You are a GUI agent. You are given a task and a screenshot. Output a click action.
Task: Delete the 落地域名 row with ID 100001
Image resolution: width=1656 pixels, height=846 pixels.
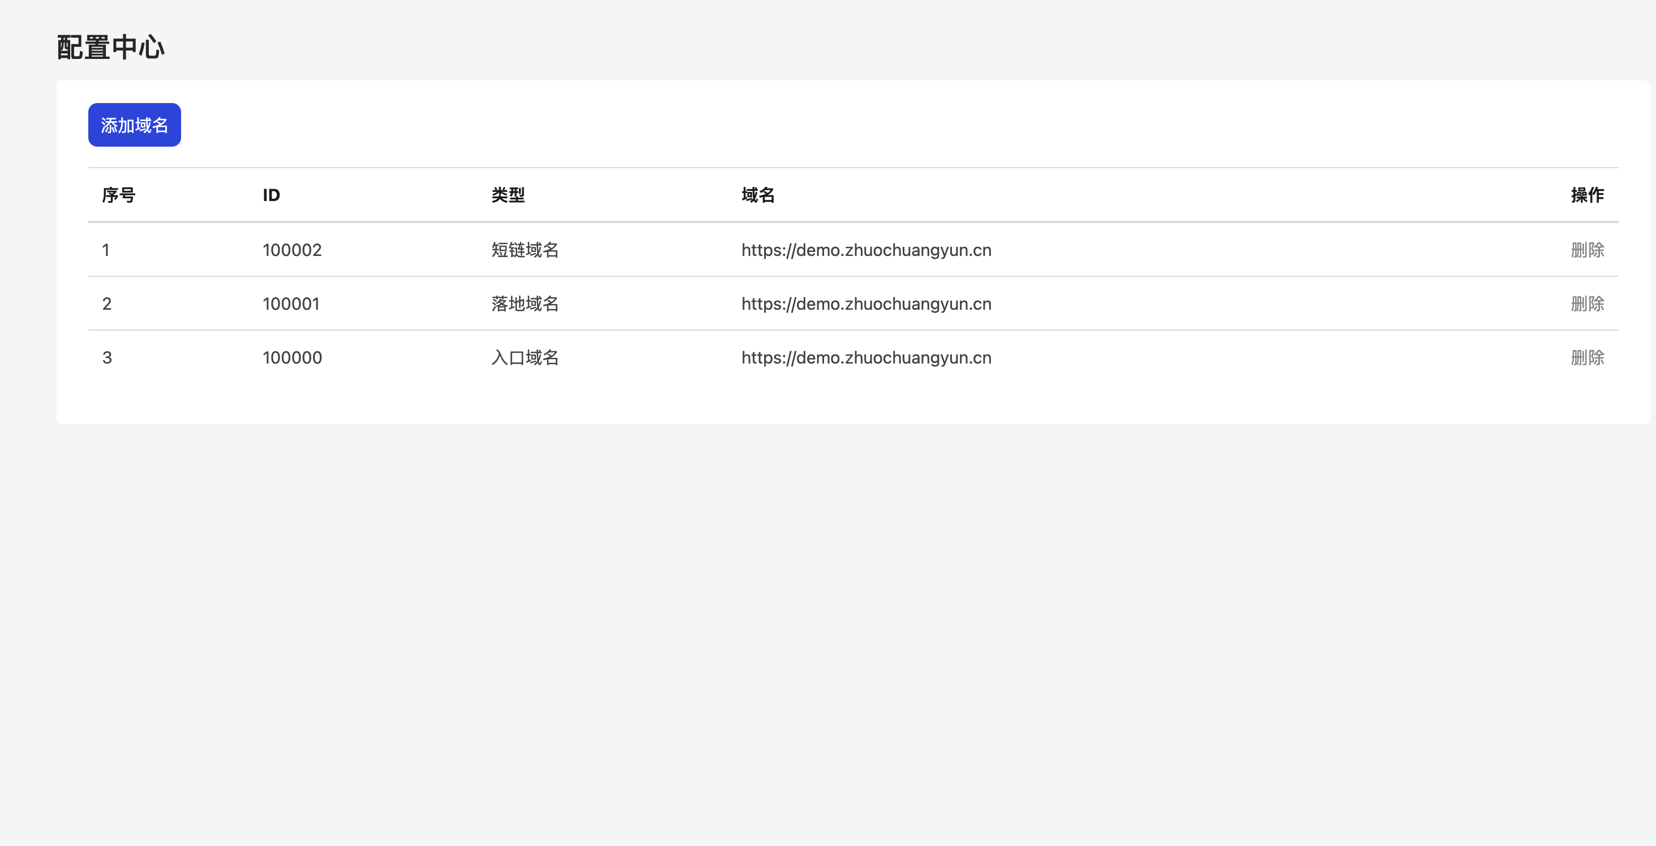(1587, 304)
